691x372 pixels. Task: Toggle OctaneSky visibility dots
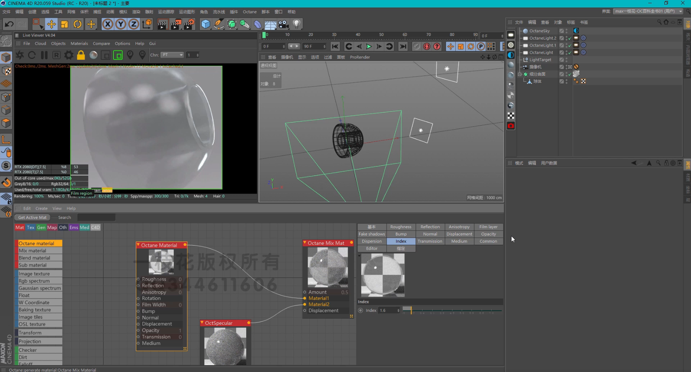[x=566, y=31]
